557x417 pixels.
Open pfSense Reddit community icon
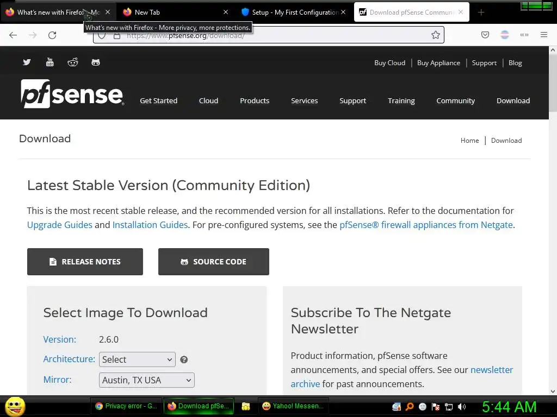tap(73, 62)
